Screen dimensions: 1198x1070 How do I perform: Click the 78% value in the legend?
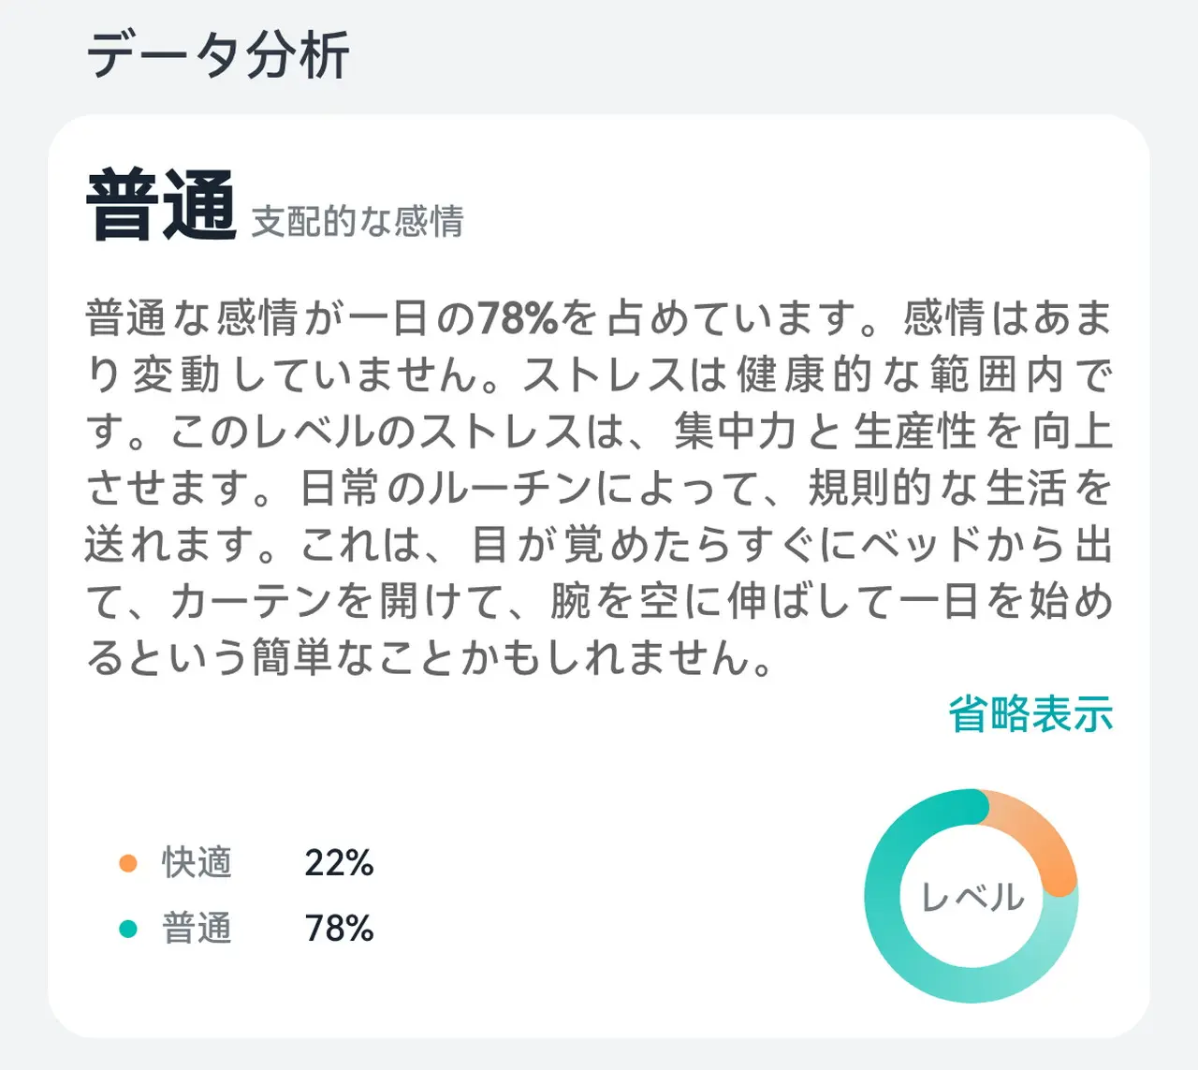tap(339, 929)
